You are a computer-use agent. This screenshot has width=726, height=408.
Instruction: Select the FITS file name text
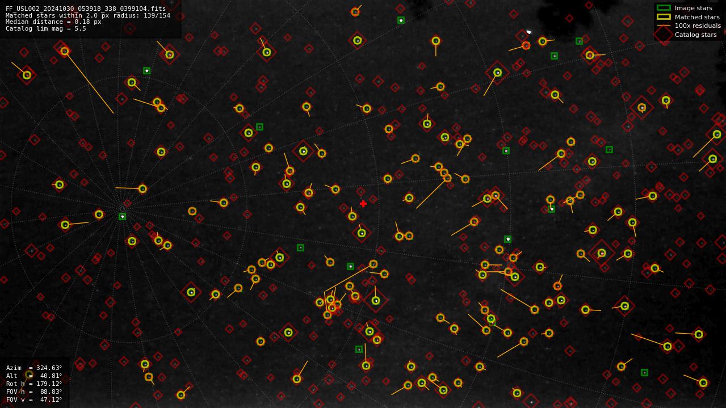pos(86,9)
